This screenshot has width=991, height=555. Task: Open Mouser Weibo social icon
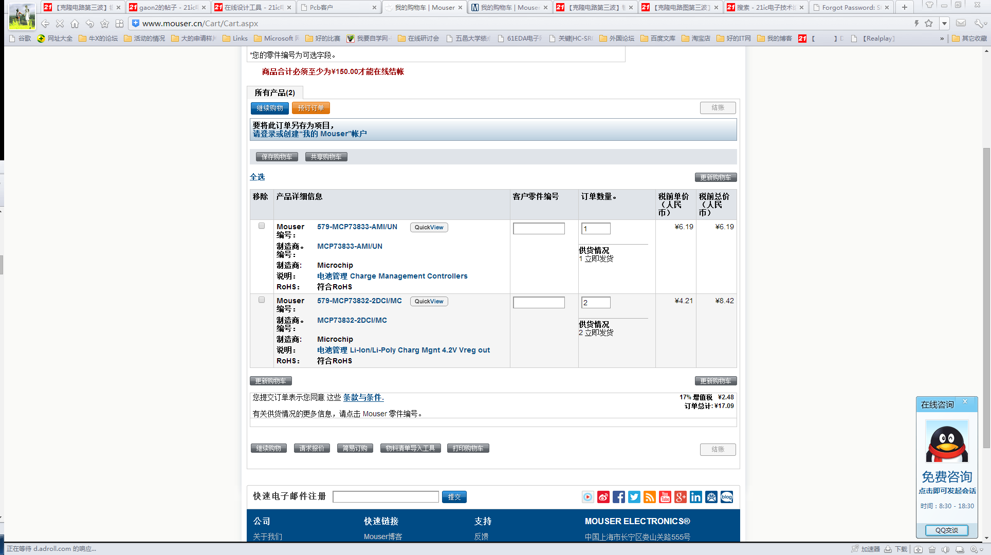603,497
